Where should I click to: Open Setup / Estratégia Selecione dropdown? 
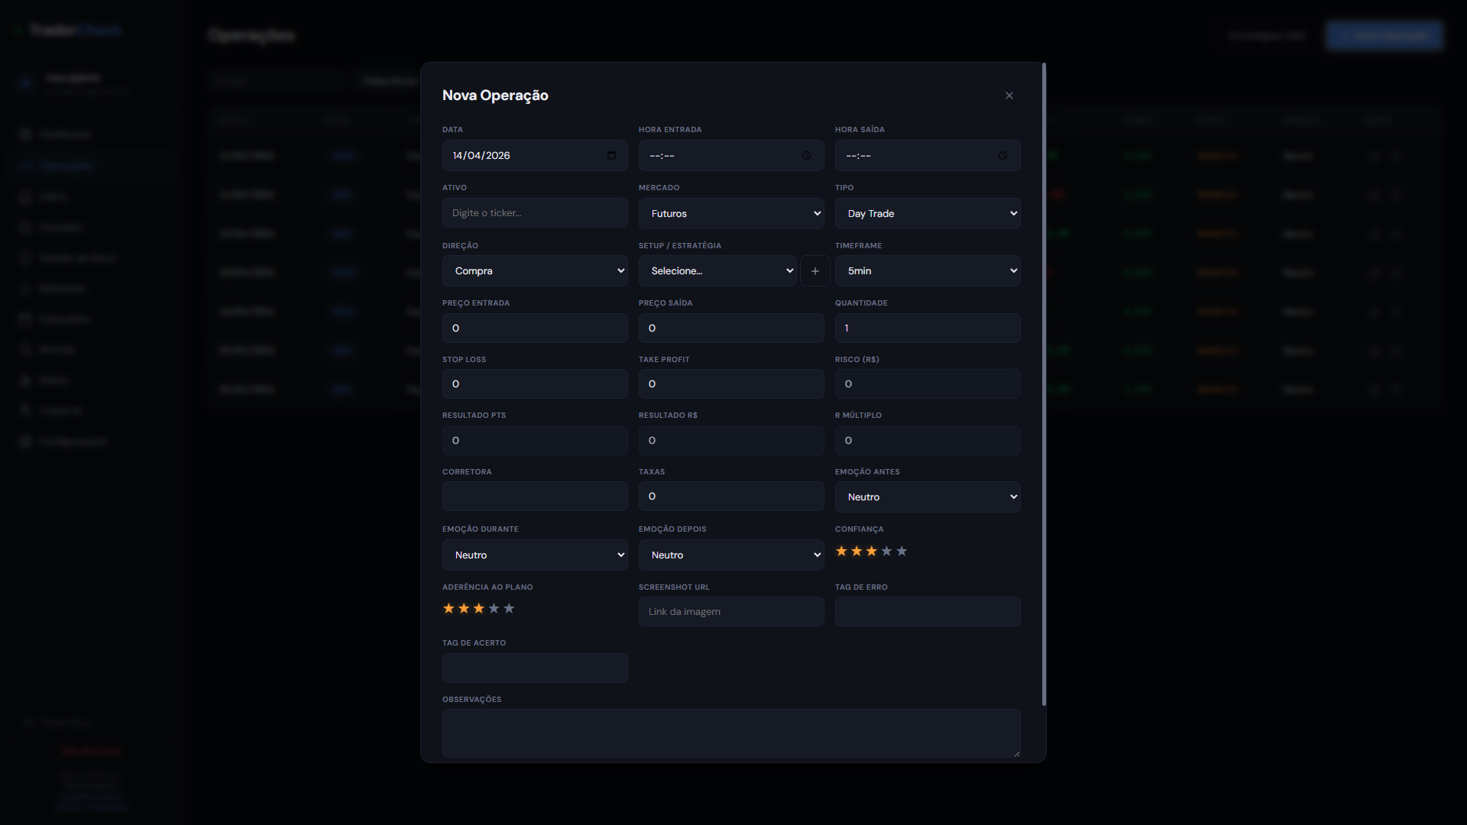tap(717, 271)
